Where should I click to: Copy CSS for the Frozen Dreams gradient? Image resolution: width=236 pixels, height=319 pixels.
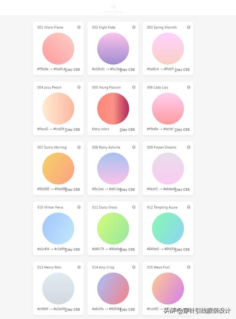tap(182, 190)
